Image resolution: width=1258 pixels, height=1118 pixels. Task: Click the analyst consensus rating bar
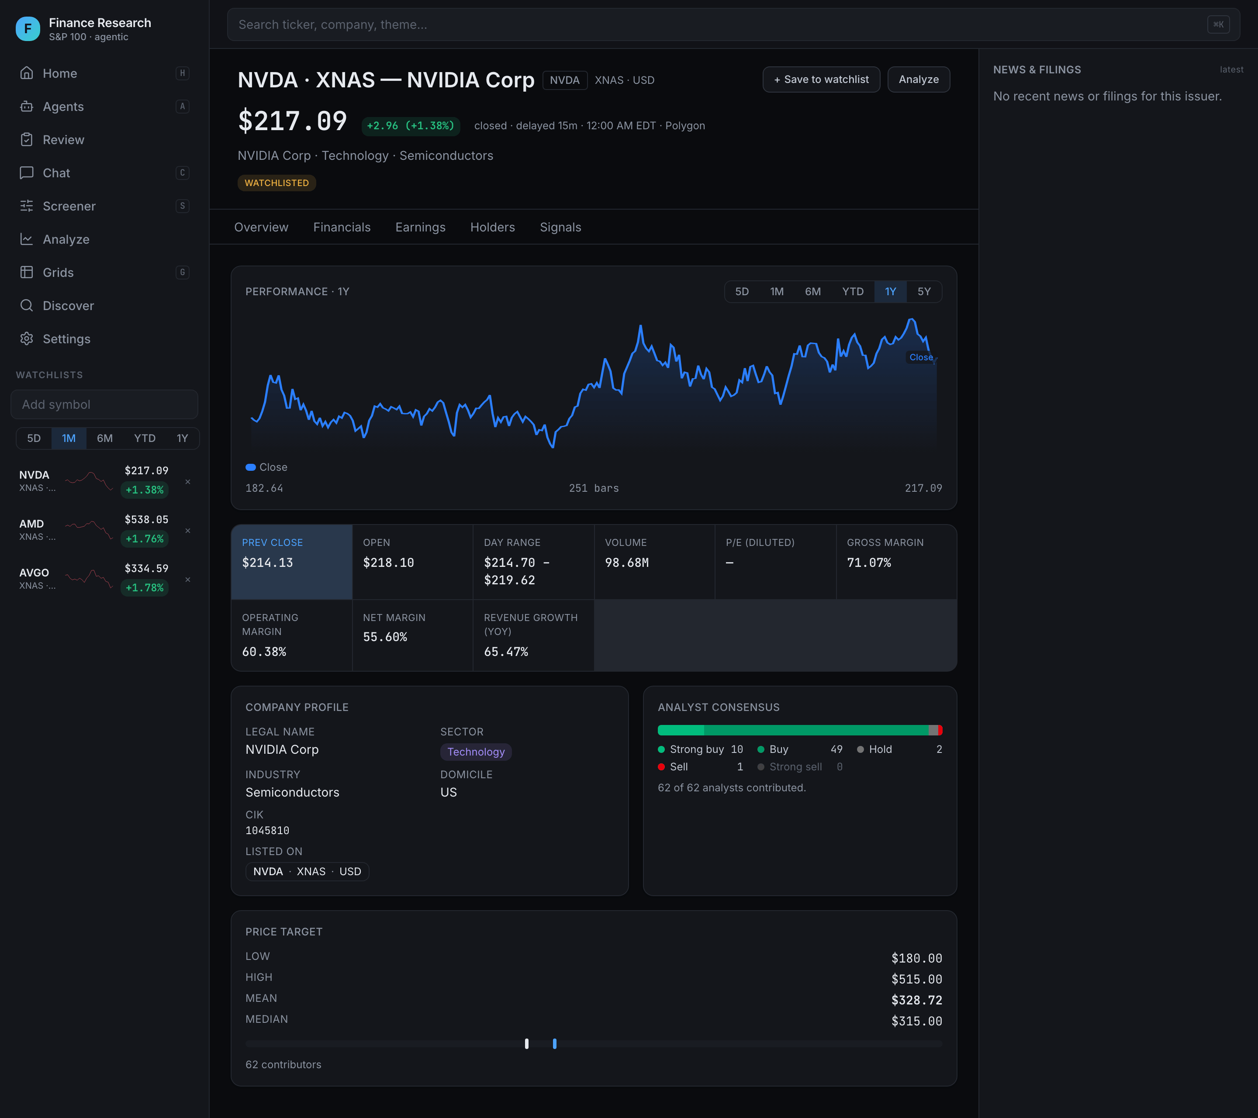coord(799,730)
